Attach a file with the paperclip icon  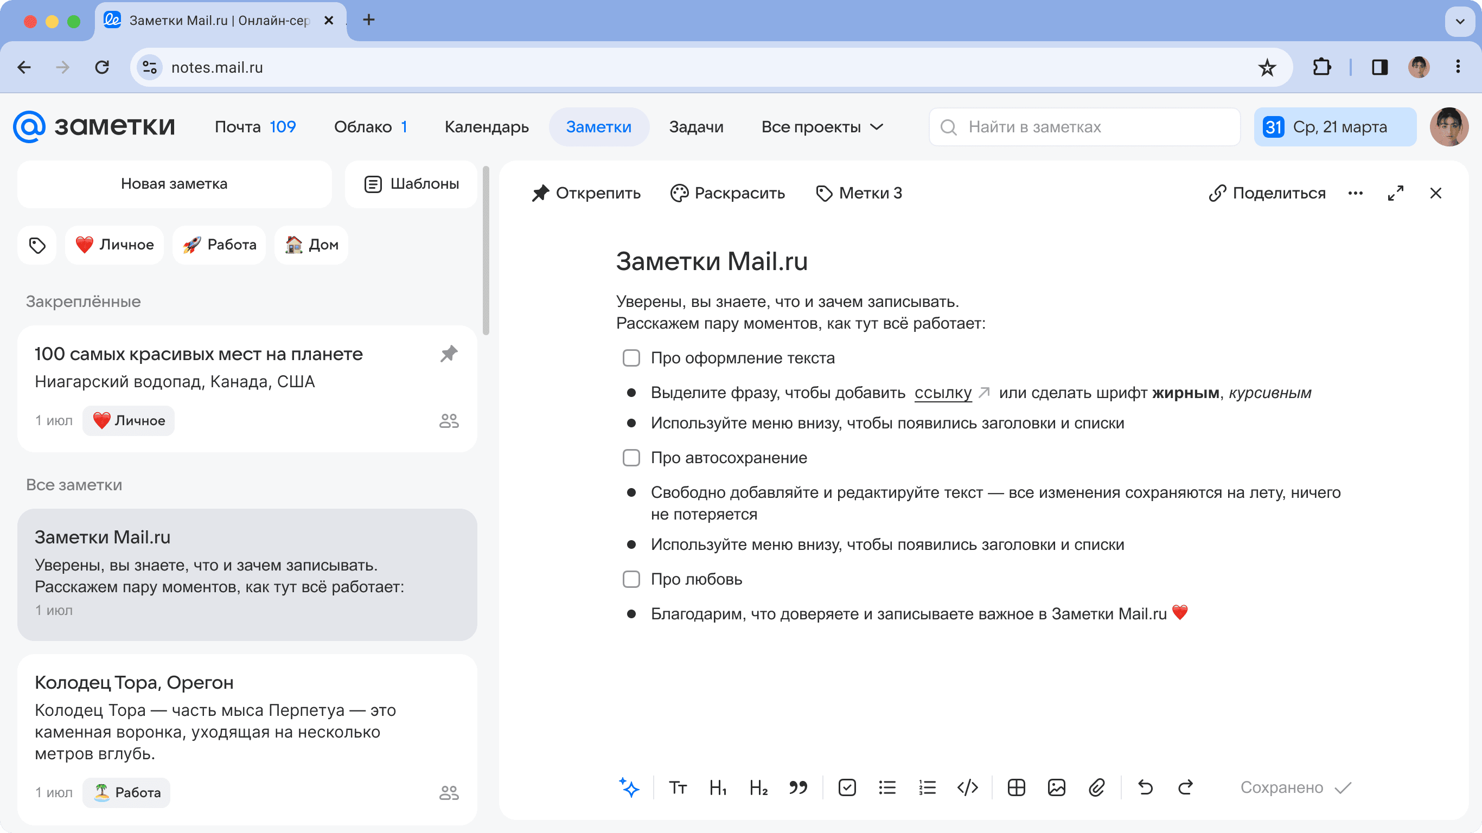point(1096,787)
